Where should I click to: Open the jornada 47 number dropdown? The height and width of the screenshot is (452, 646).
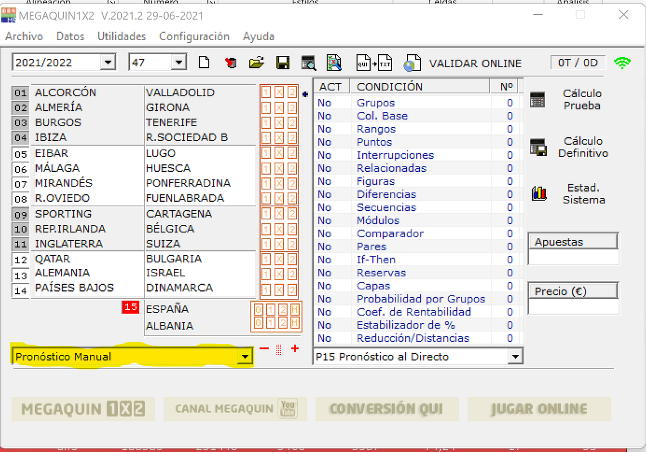[178, 63]
